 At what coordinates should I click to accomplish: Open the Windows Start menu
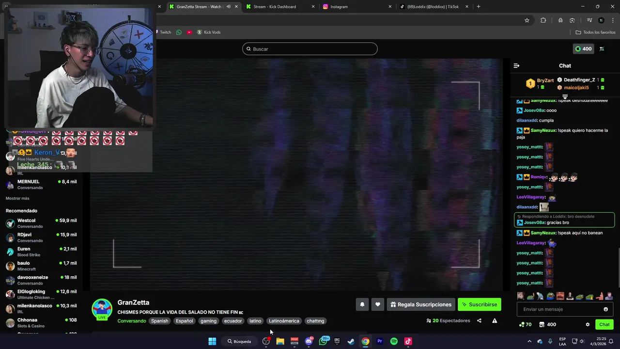(x=212, y=341)
